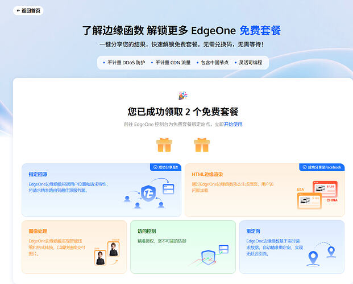Viewport: 353px width, 284px height.
Task: Click the 包含中国节点 feature label
Action: tap(214, 63)
